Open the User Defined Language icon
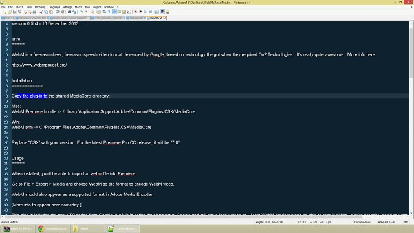 pos(119,12)
